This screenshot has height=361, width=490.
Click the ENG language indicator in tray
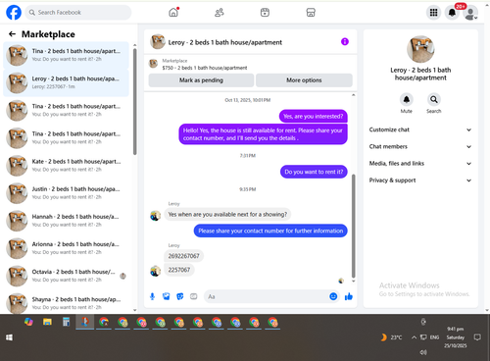click(x=434, y=337)
